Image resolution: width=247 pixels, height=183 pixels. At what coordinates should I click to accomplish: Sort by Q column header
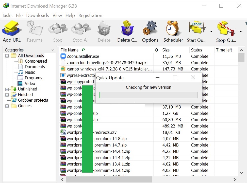[x=157, y=50]
